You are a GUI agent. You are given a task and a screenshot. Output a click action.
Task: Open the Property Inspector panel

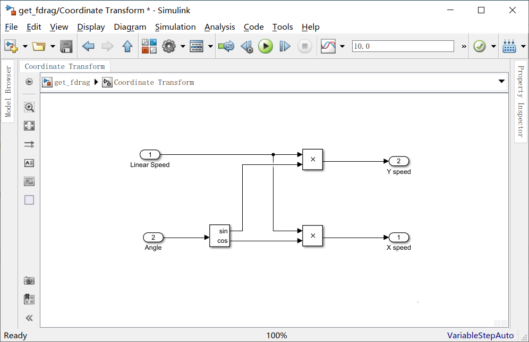[x=520, y=106]
